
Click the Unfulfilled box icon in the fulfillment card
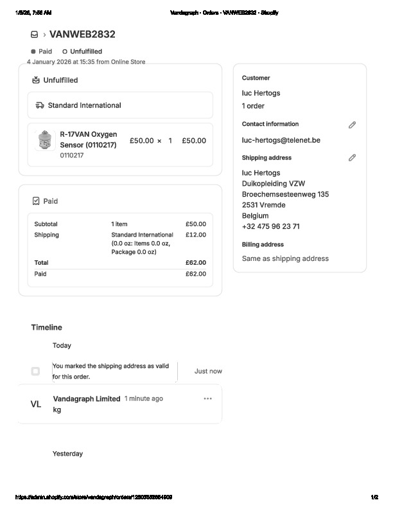36,80
